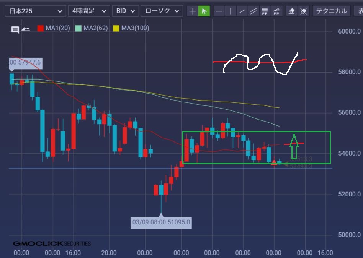
Task: Click the eraser tool icon
Action: [292, 11]
